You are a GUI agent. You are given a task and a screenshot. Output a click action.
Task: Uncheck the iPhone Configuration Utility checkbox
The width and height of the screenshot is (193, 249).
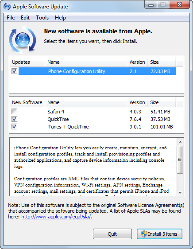(x=15, y=71)
